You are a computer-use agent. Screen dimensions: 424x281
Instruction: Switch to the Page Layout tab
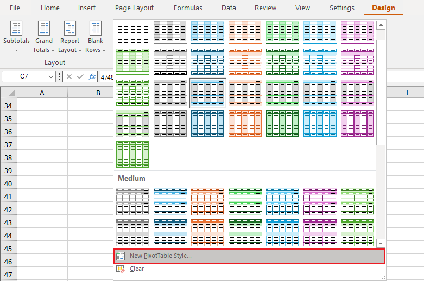point(134,8)
